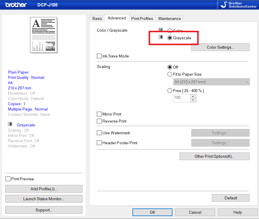Click the scaling percentage input field

182,98
